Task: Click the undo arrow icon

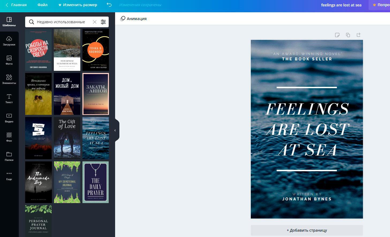Action: (109, 5)
